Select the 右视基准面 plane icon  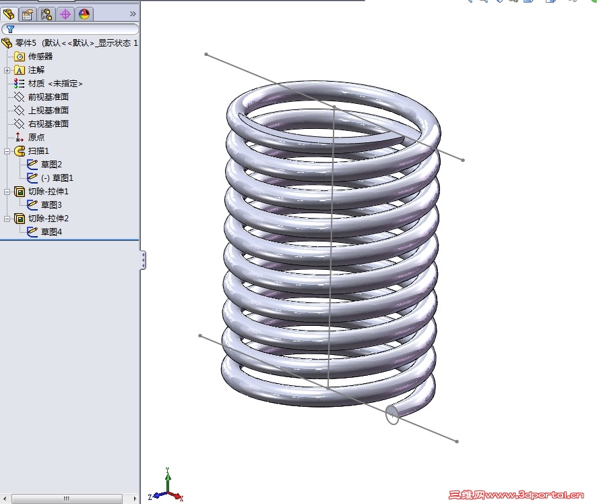[19, 124]
